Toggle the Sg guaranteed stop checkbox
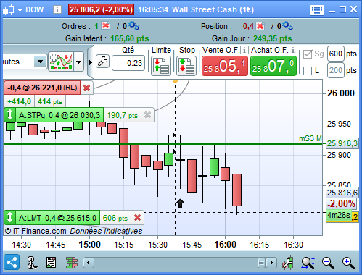Screen dimensions: 362x275 [308, 54]
